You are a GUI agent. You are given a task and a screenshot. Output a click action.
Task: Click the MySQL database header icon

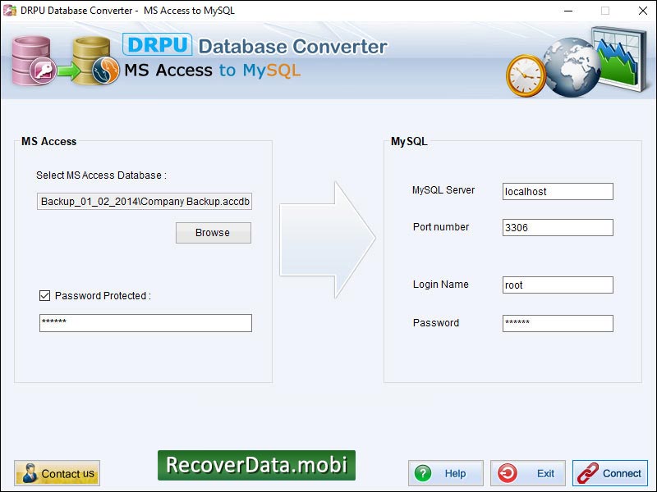point(95,61)
